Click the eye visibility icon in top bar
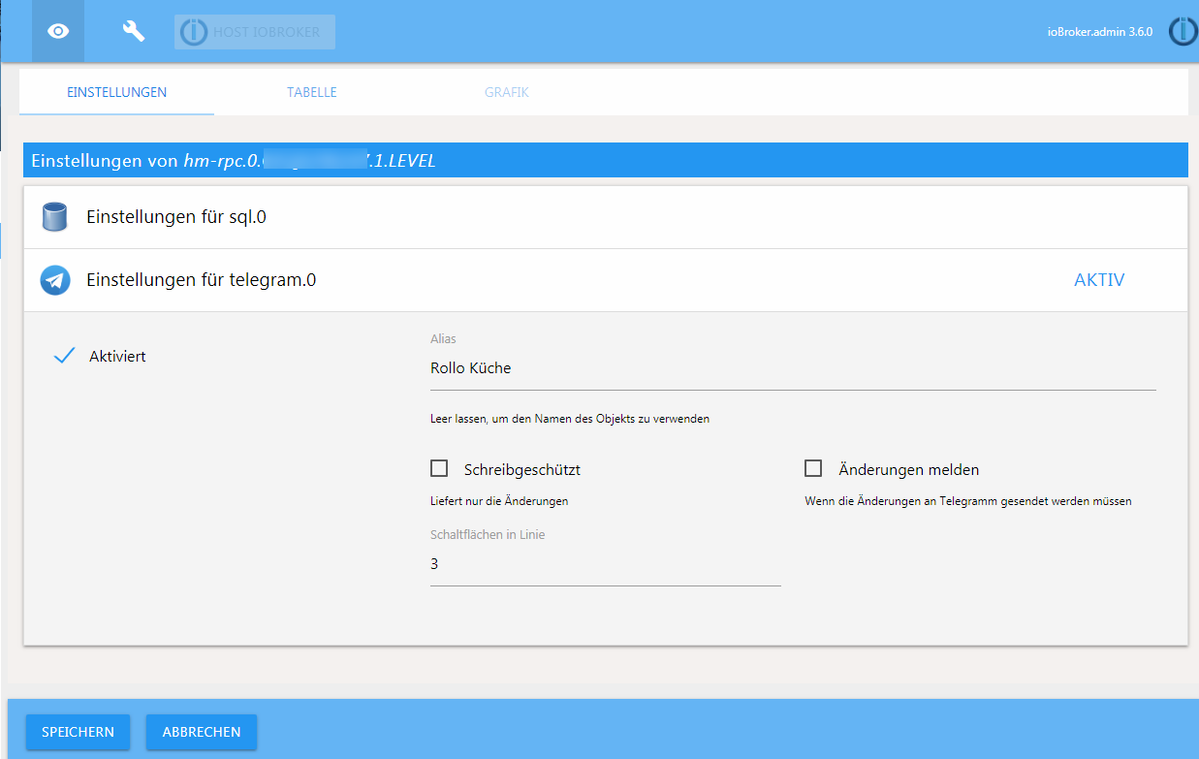Image resolution: width=1199 pixels, height=759 pixels. pyautogui.click(x=58, y=31)
